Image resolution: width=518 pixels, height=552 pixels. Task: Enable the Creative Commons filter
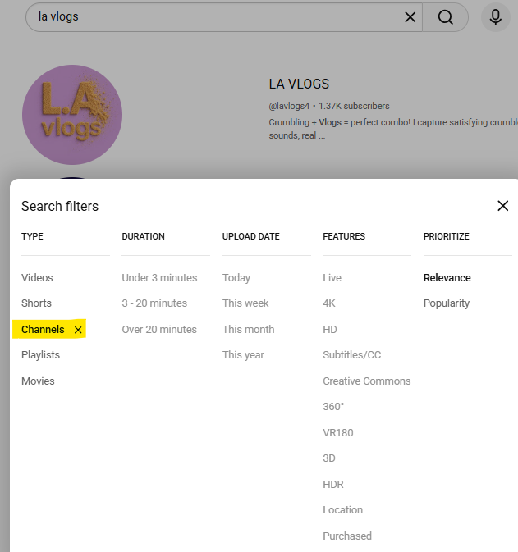[366, 381]
